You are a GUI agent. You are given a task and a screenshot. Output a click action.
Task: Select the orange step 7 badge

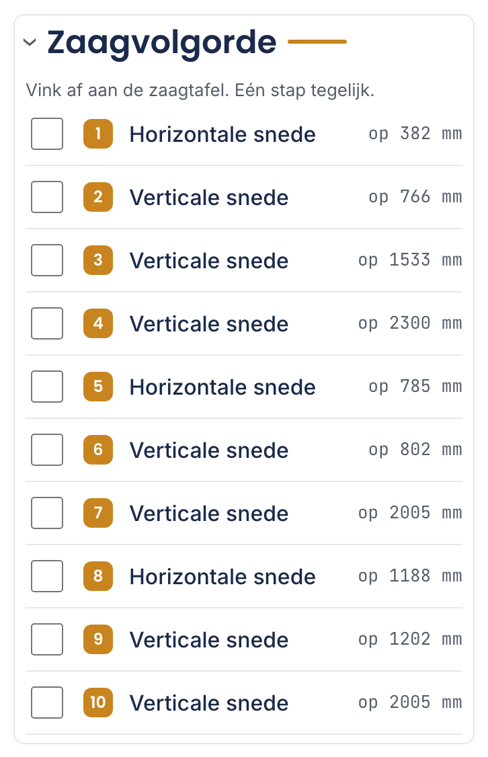[x=98, y=513]
